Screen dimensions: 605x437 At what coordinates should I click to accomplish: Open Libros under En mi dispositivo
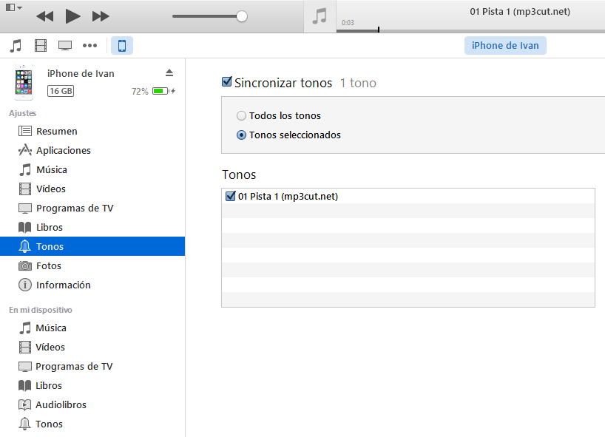92,386
